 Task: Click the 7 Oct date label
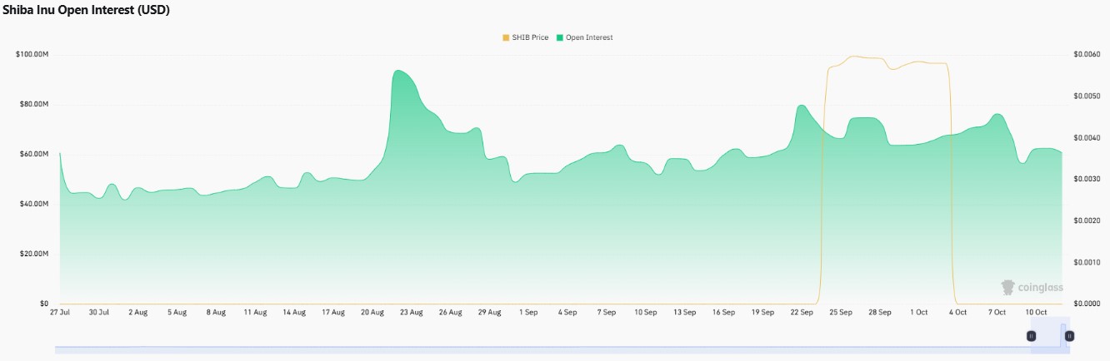coord(997,312)
